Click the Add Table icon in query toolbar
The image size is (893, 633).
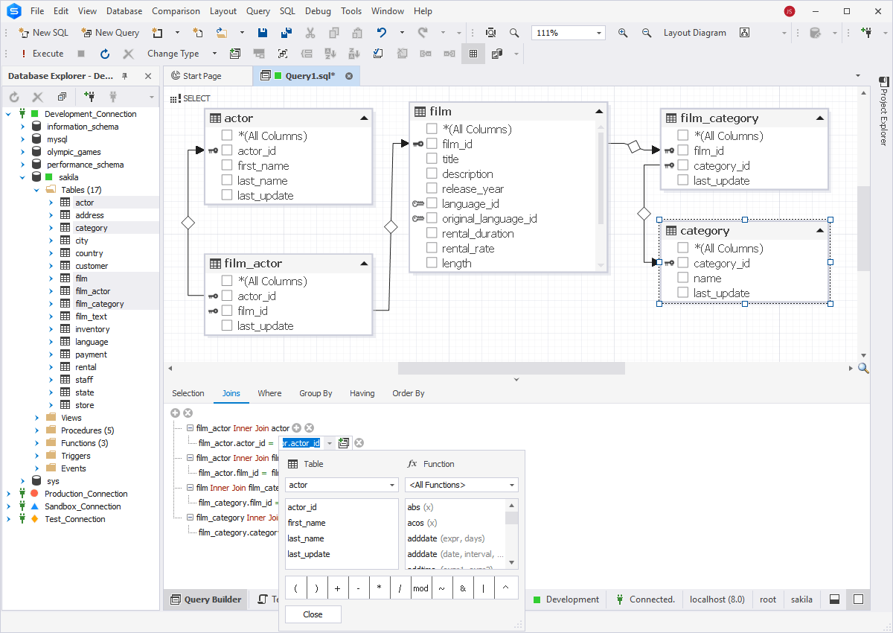235,54
